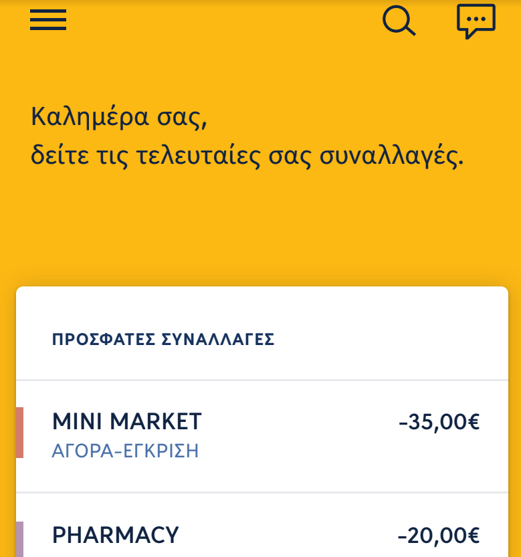This screenshot has width=521, height=557.
Task: Click the red Mini Market category bar
Action: (19, 433)
